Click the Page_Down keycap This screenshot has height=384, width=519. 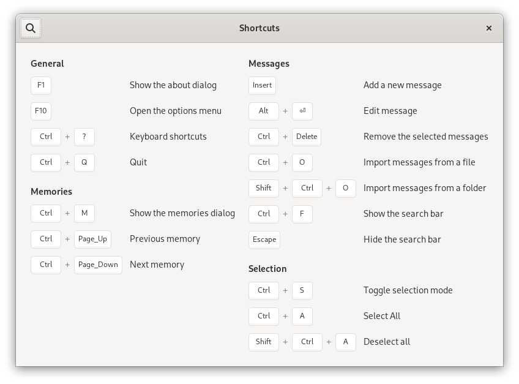click(98, 265)
